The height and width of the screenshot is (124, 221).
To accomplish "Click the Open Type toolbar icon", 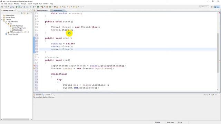I will tap(55, 7).
